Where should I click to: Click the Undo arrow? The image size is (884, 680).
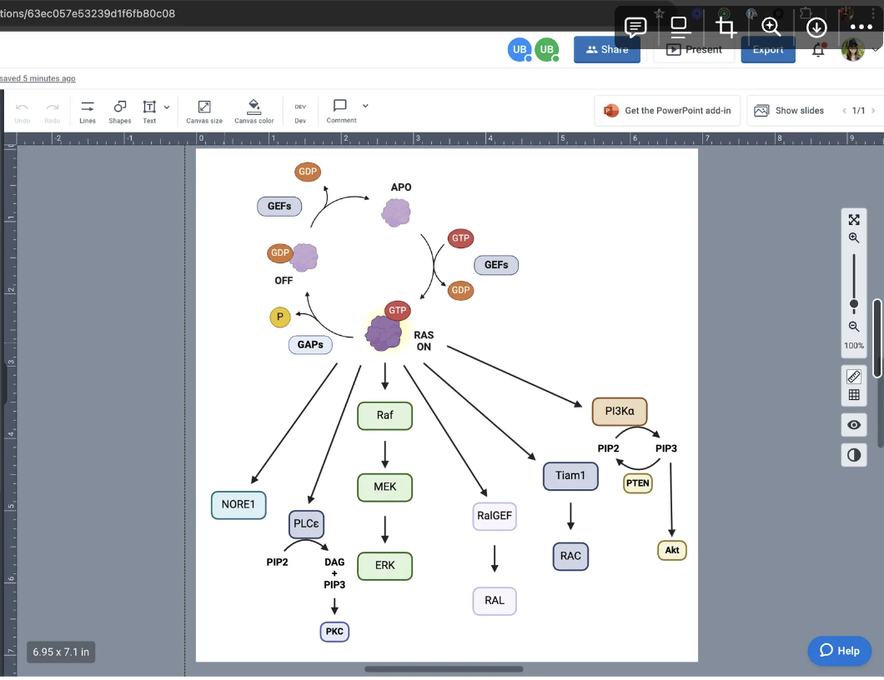pos(23,110)
